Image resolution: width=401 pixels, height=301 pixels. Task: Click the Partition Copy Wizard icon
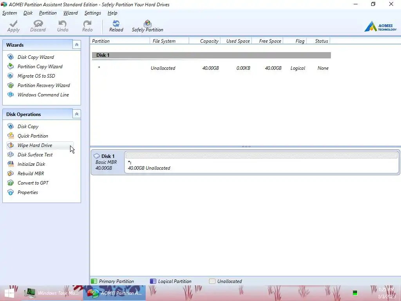point(11,66)
